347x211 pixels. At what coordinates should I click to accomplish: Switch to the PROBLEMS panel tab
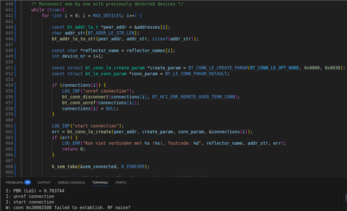[15, 182]
